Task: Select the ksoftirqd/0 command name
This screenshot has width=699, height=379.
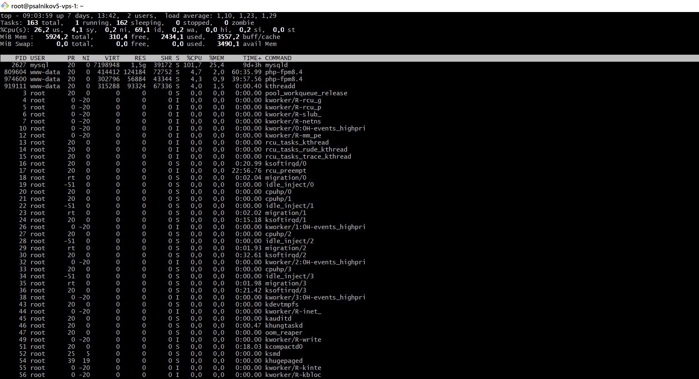Action: 286,164
